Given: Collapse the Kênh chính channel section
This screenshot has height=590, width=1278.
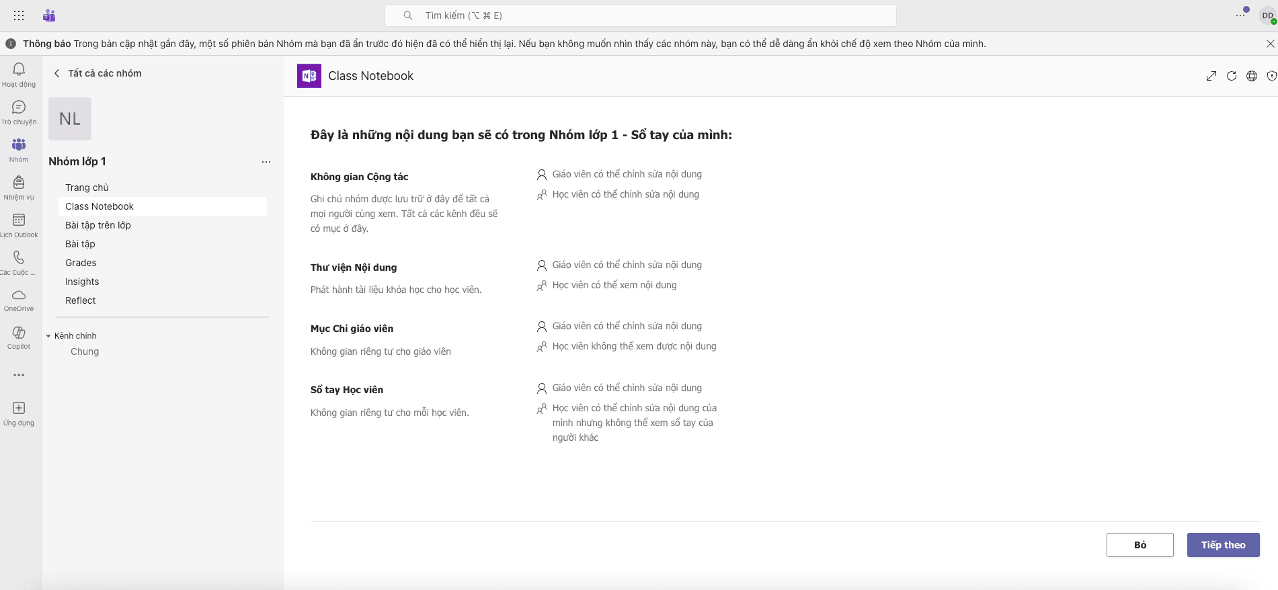Looking at the screenshot, I should click(x=48, y=336).
